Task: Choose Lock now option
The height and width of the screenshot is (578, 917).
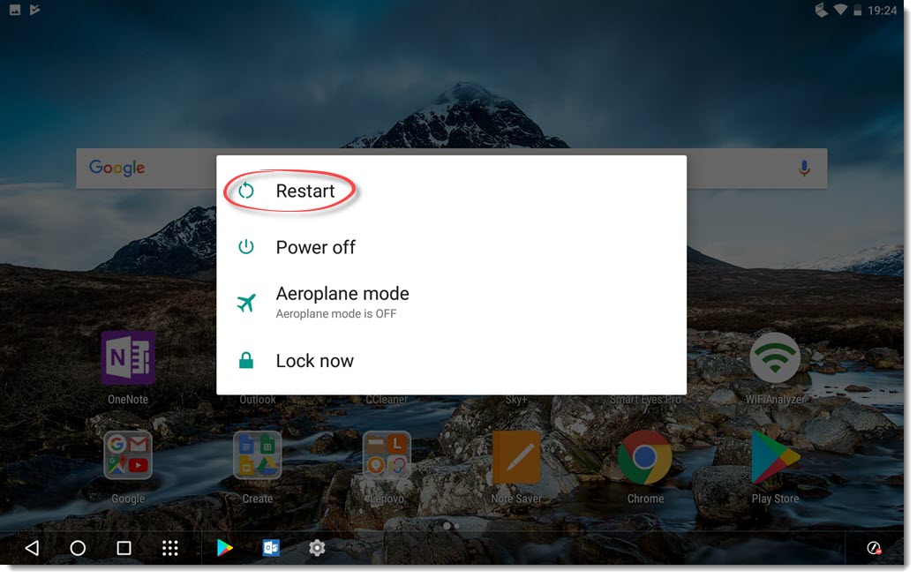Action: (314, 361)
